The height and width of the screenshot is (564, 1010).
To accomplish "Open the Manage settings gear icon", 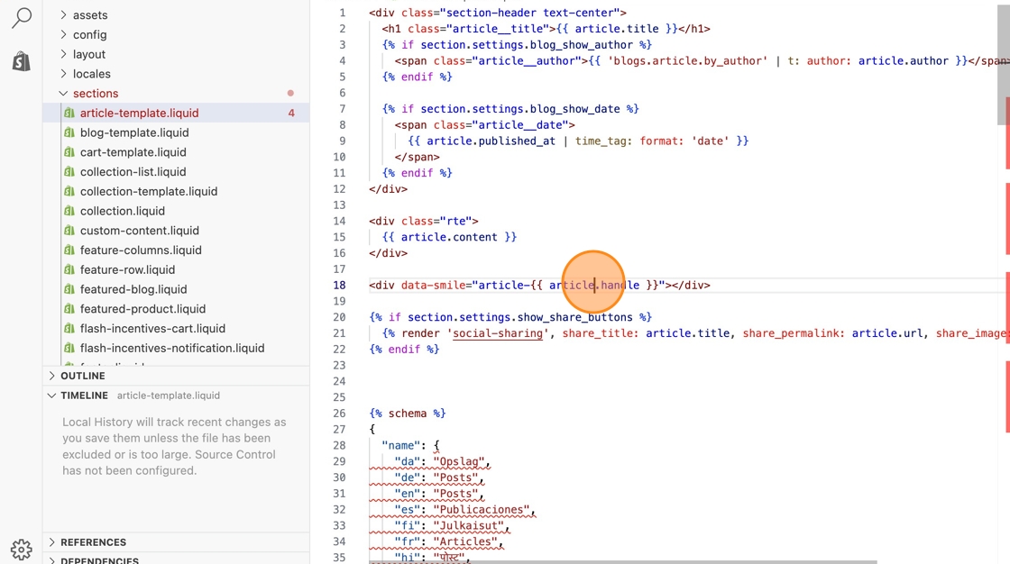I will tap(21, 549).
